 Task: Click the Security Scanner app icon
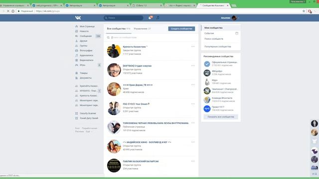pos(76,113)
